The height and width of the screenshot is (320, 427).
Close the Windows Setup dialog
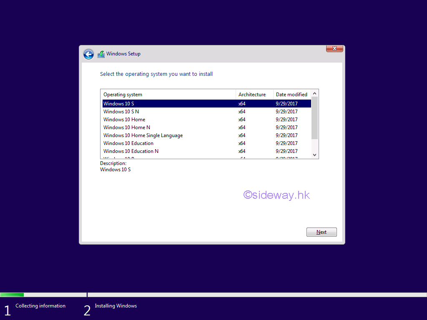point(334,49)
